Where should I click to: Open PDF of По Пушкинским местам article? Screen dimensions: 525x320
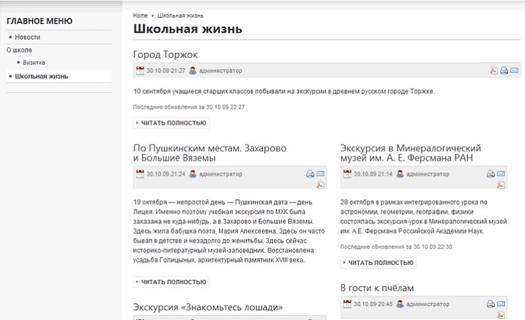point(321,185)
